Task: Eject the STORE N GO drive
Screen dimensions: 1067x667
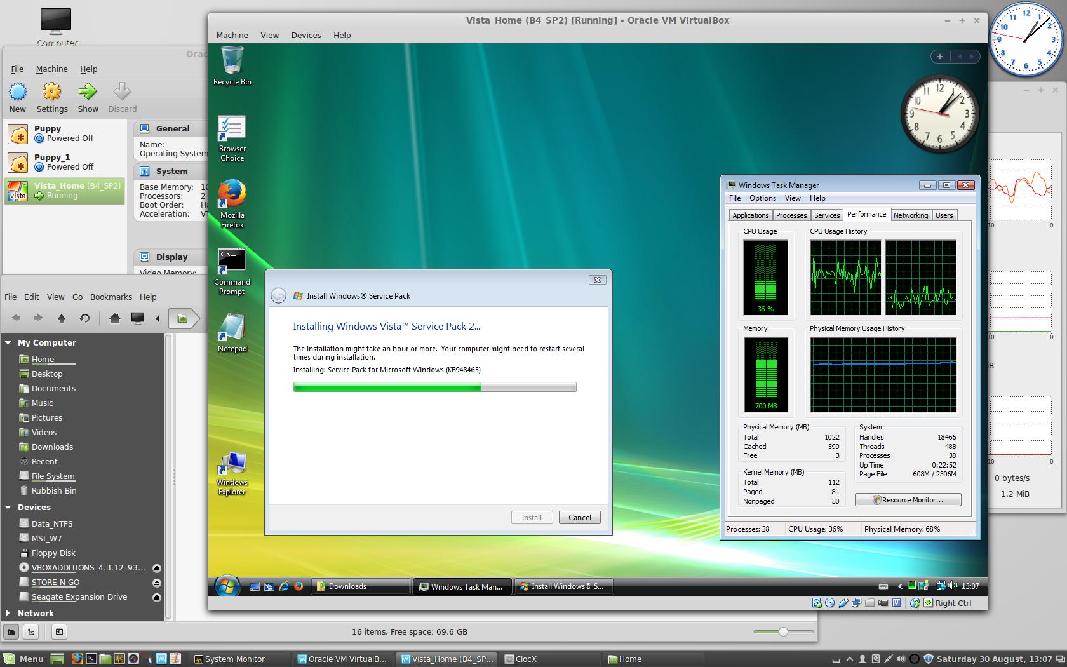Action: click(x=157, y=583)
